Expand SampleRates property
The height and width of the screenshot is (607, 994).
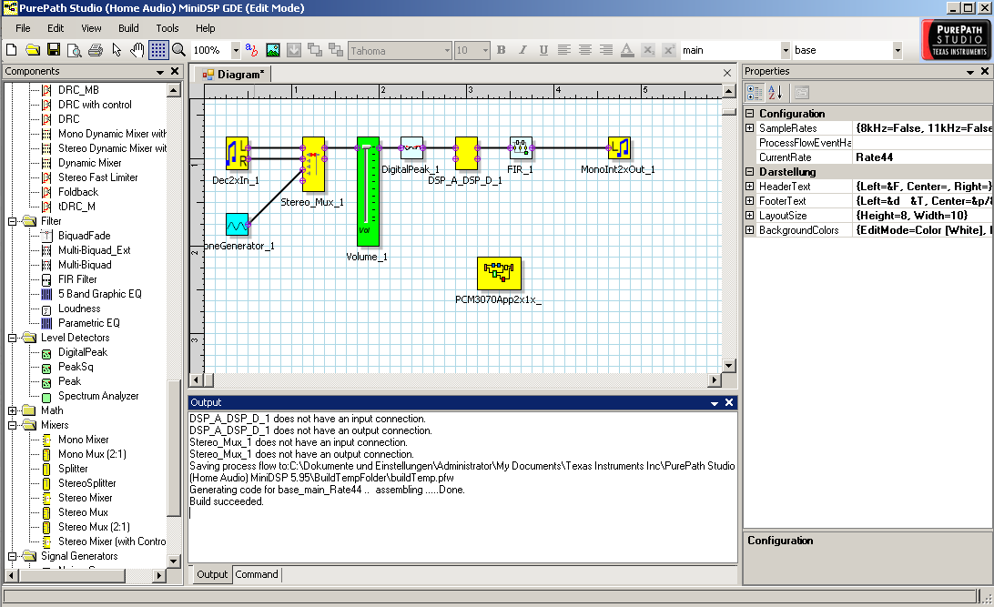749,128
